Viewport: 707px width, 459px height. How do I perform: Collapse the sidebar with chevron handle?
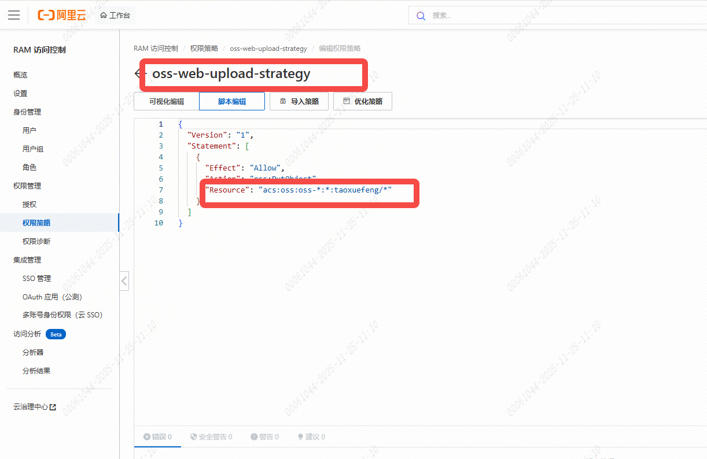click(124, 282)
